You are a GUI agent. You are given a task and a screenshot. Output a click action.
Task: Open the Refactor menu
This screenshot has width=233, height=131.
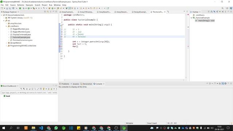click(21, 5)
